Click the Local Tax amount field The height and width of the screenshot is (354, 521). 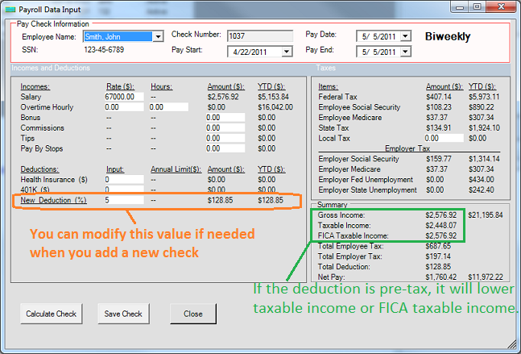coord(445,139)
